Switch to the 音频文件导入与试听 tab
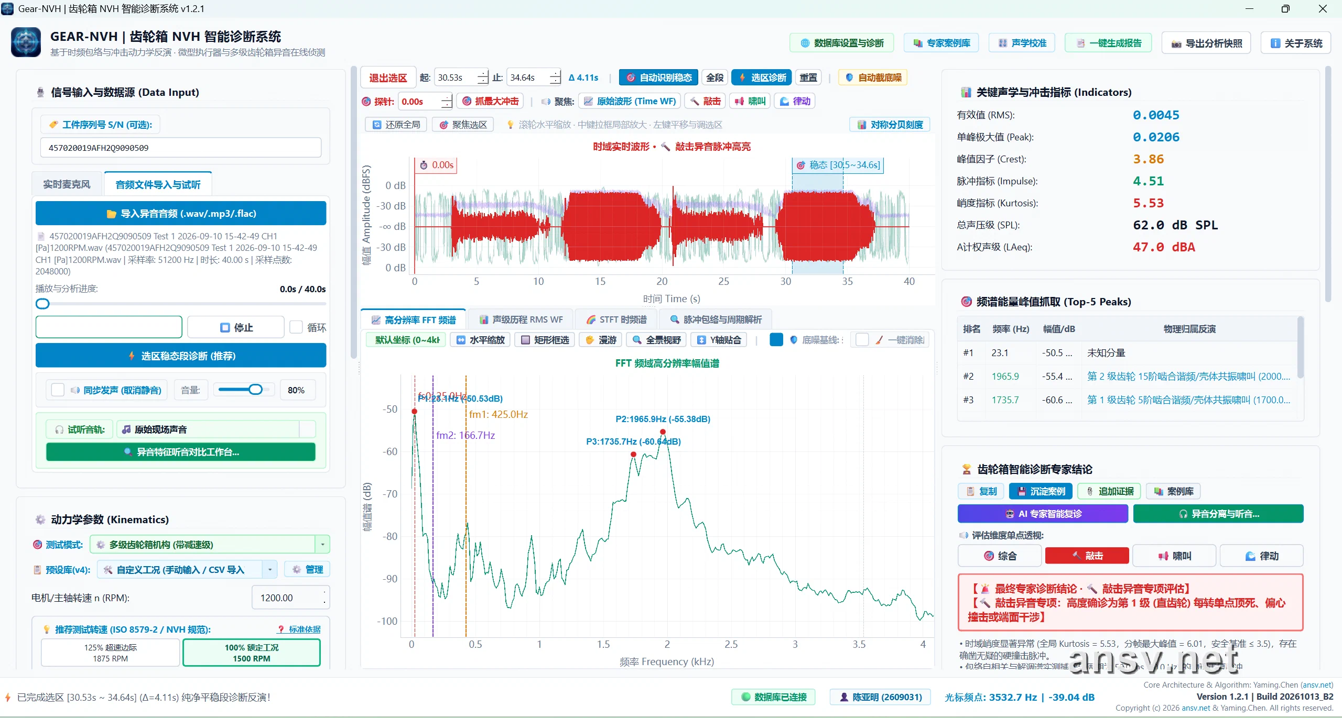Screen dimensions: 1342x718 point(158,184)
